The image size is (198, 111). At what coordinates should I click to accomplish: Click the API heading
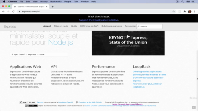pos(54,67)
